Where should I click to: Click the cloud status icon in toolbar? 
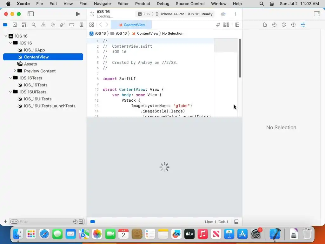pyautogui.click(x=223, y=14)
